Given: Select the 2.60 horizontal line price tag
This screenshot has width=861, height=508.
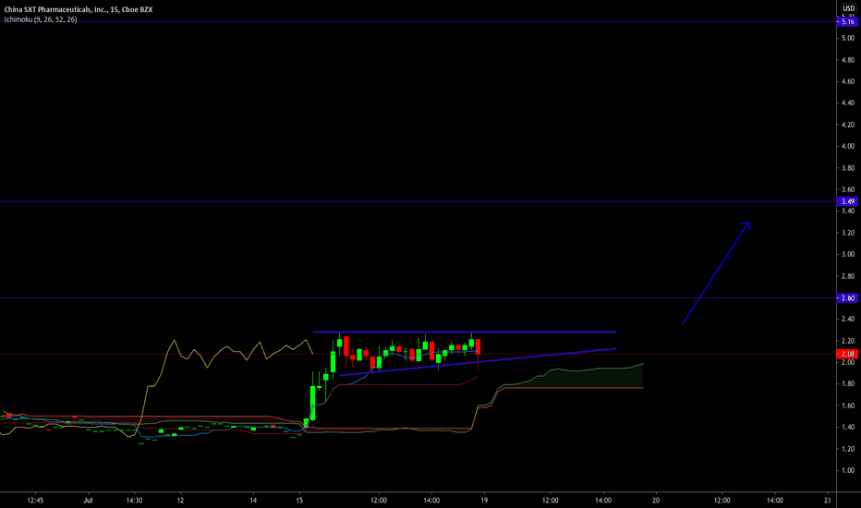Looking at the screenshot, I should tap(847, 297).
